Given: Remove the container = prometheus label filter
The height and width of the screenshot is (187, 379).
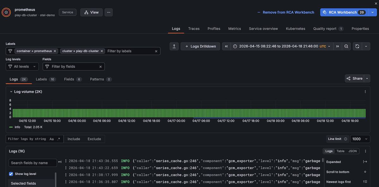Looking at the screenshot, I should 55,51.
